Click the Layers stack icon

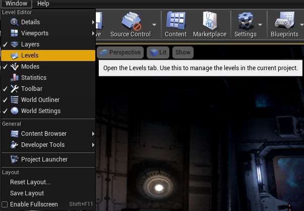tap(14, 44)
